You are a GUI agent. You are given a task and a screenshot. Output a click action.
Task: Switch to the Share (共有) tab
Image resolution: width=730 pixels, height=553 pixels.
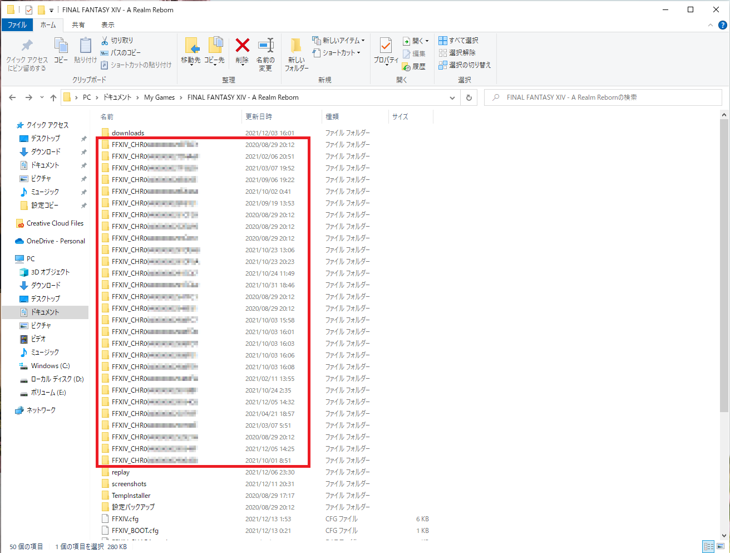click(x=78, y=25)
